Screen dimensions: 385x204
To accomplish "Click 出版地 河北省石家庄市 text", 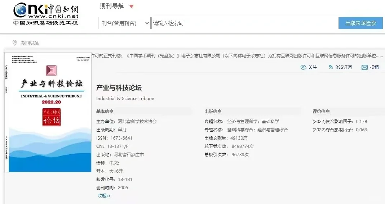I will tap(120, 155).
